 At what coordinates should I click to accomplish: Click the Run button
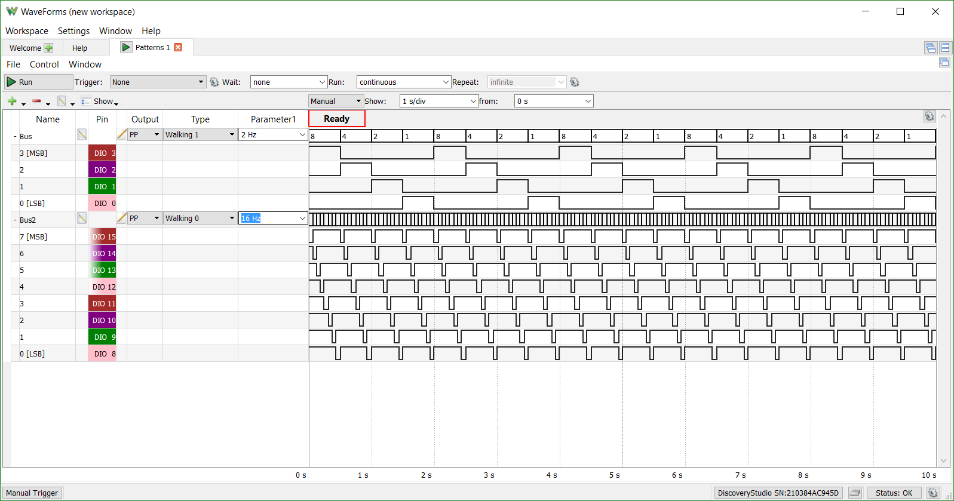click(x=38, y=82)
